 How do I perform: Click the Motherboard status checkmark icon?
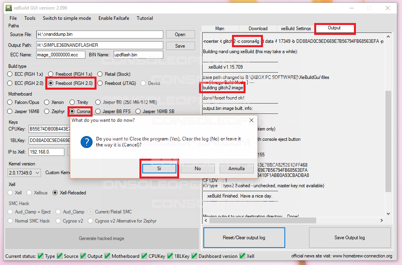click(x=107, y=256)
